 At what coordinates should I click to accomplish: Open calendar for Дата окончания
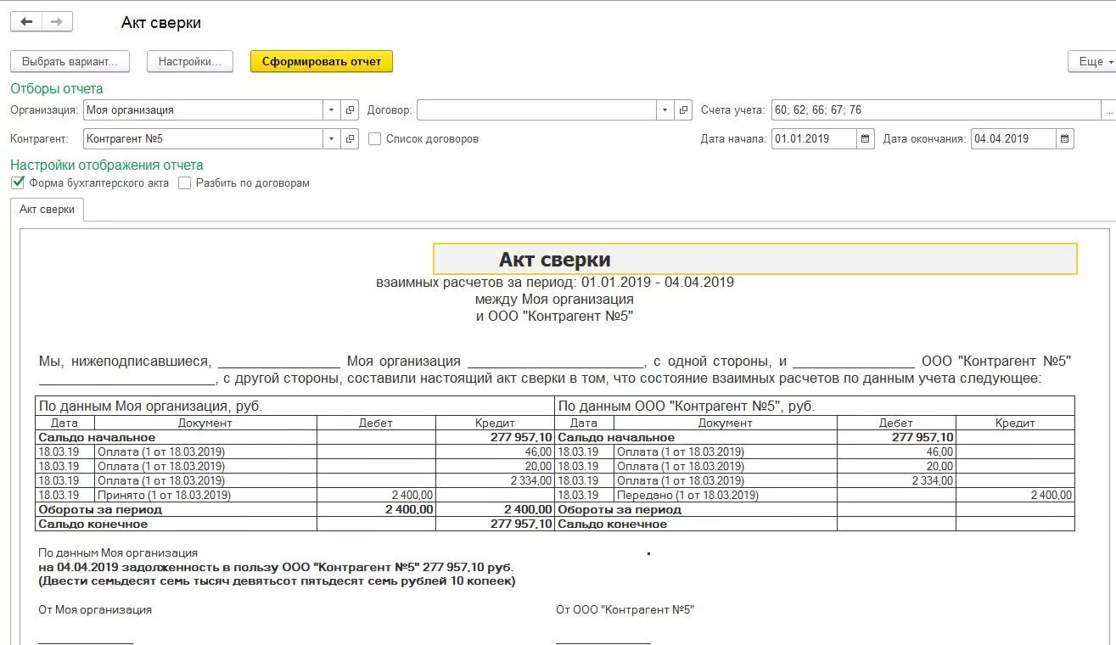(x=1065, y=139)
